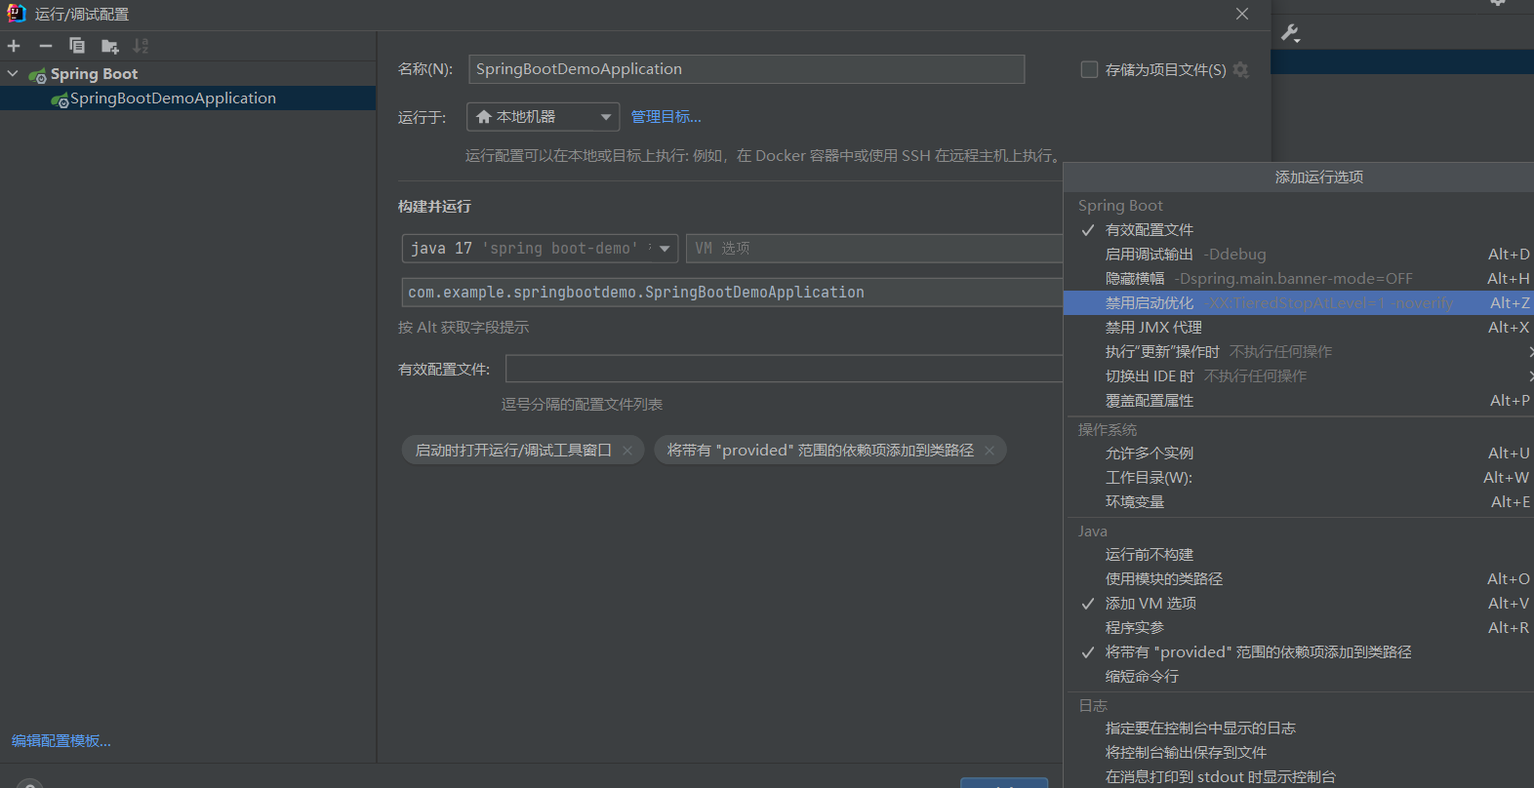Choose 禁用 JMX 代理 option

[x=1298, y=328]
